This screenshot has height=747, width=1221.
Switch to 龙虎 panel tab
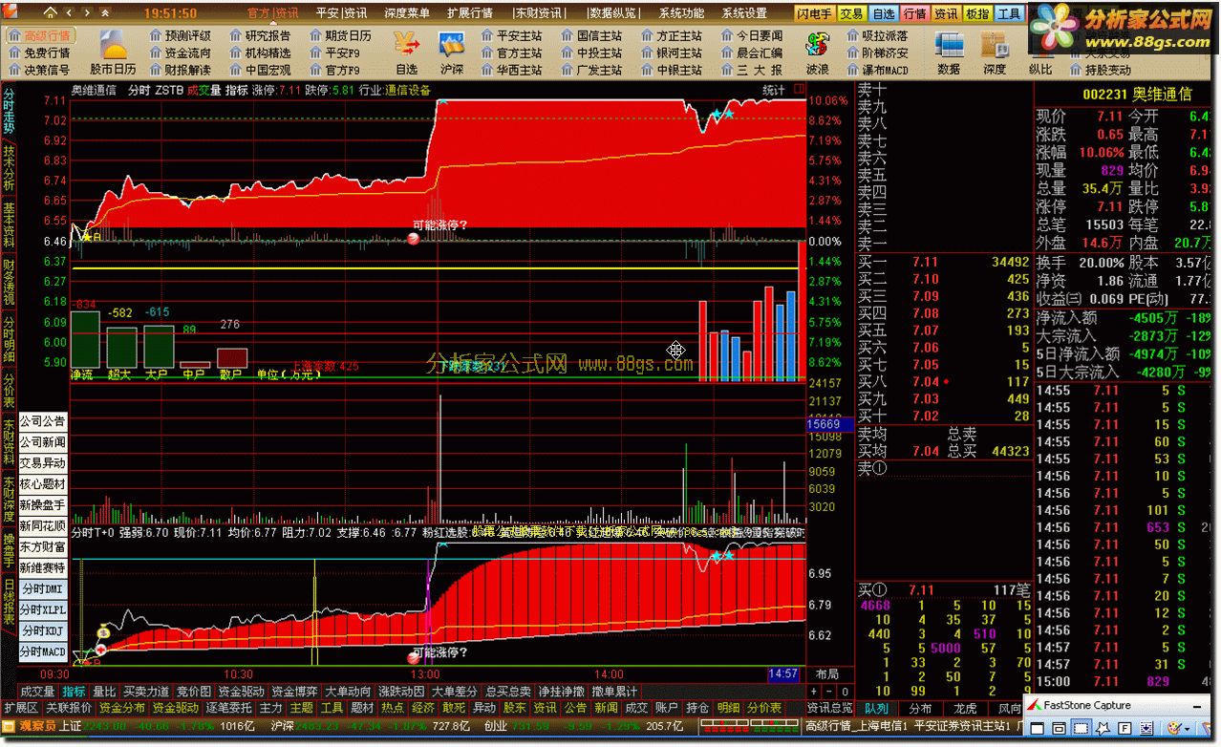[x=966, y=709]
